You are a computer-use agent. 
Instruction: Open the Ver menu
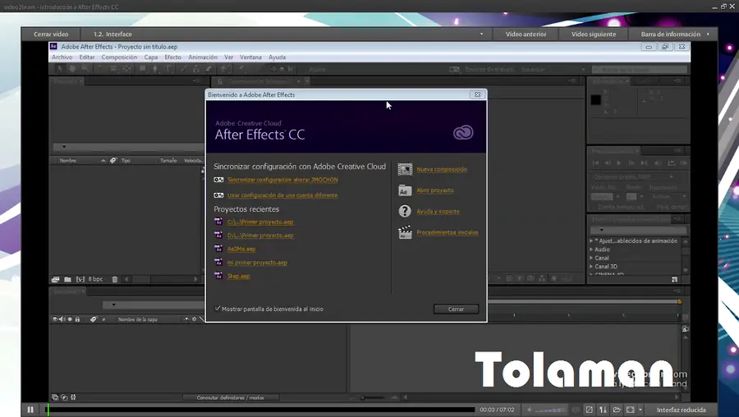[x=228, y=57]
